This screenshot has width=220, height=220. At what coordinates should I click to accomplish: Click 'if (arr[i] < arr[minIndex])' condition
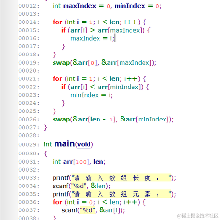click(x=102, y=87)
